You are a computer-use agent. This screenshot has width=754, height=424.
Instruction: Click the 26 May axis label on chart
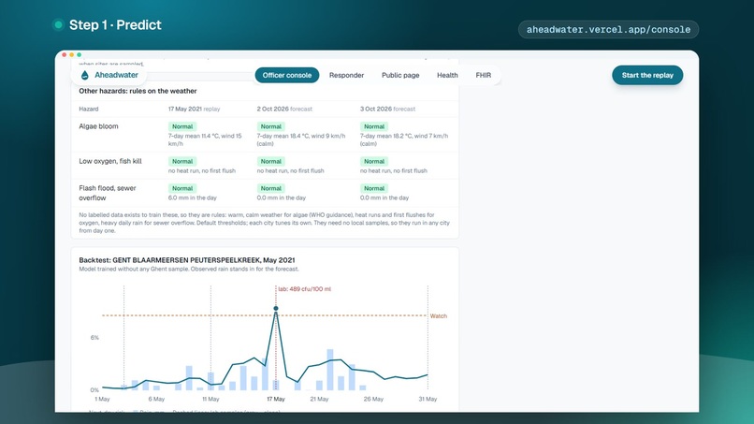373,399
